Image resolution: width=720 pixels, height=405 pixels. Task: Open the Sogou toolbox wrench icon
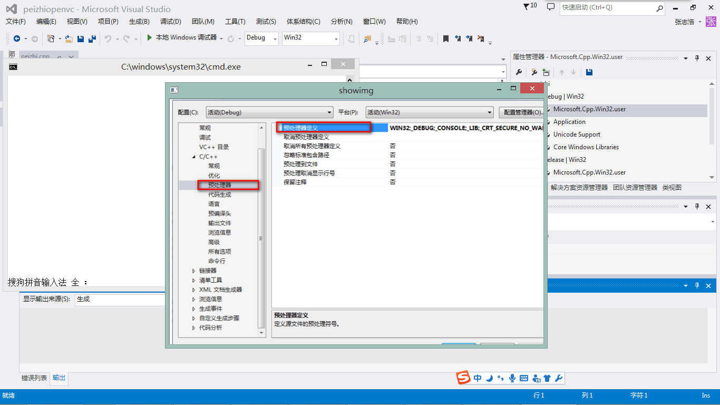point(559,378)
